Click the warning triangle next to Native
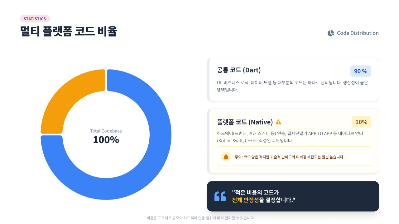Screen dimensions: 399x224 coord(278,122)
